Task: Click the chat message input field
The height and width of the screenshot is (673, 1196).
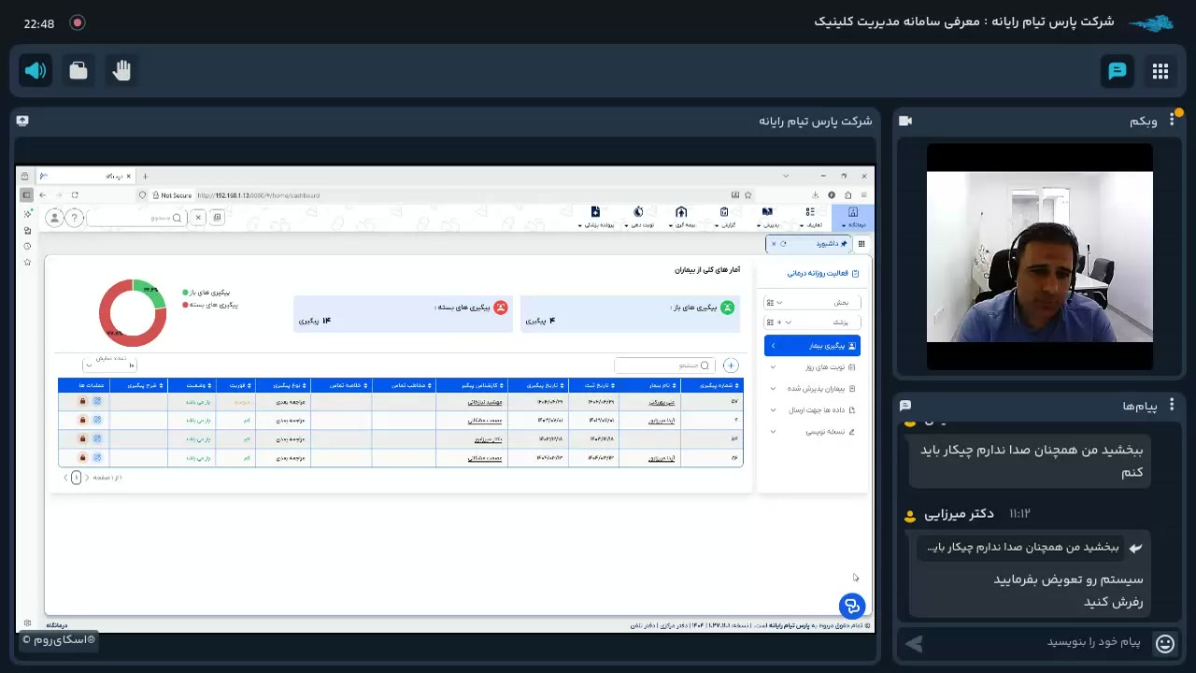Action: pos(1037,642)
